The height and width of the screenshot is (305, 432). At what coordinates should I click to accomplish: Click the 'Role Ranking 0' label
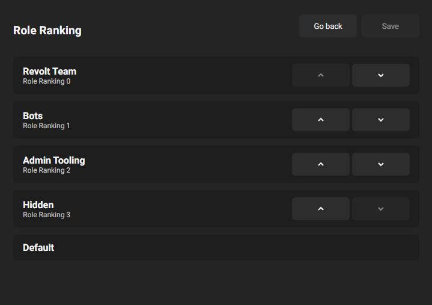[46, 81]
